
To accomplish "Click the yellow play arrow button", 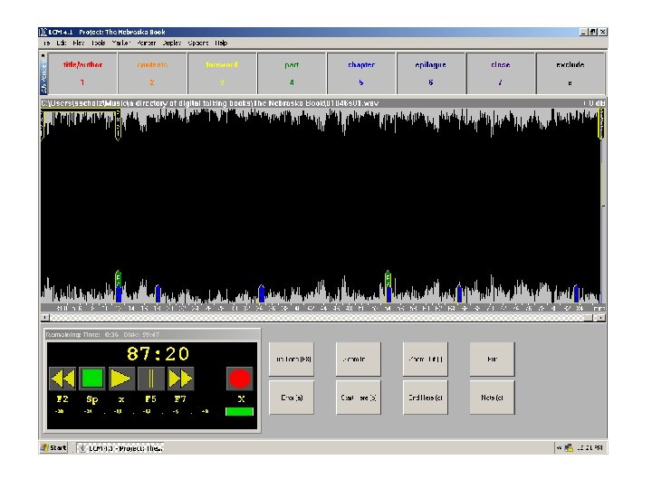I will [x=120, y=379].
